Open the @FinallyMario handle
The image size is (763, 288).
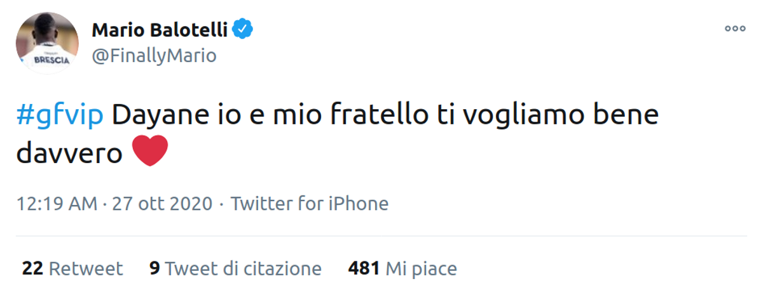[x=155, y=56]
